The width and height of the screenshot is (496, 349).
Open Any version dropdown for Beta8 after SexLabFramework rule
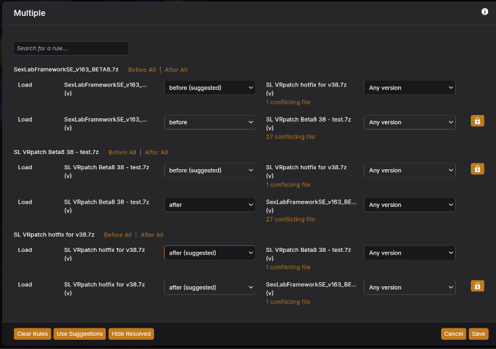click(409, 205)
